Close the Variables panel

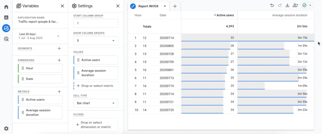[x=62, y=6]
